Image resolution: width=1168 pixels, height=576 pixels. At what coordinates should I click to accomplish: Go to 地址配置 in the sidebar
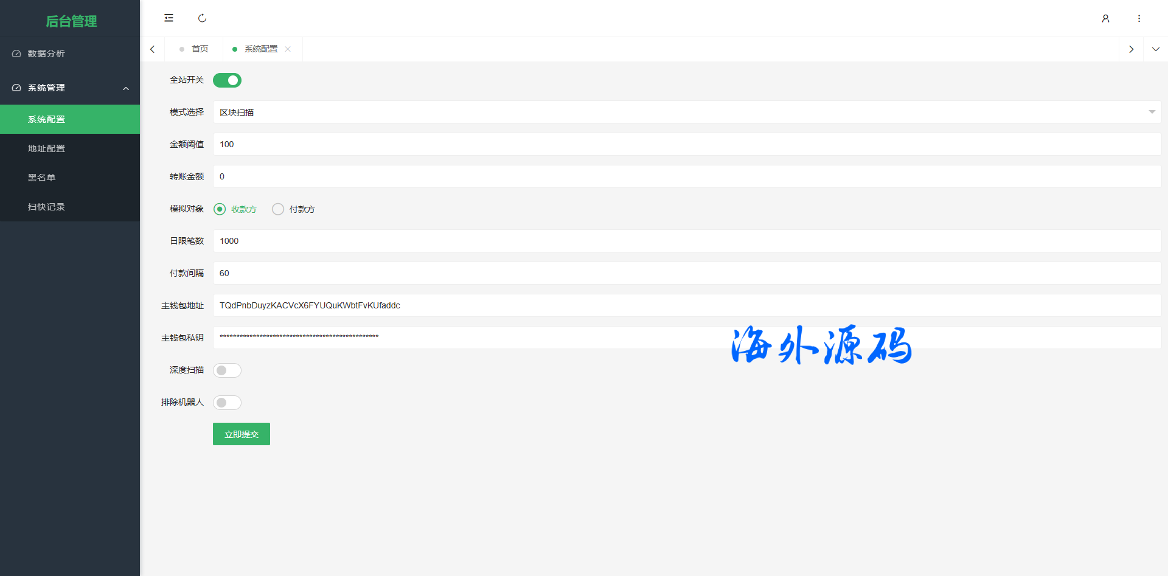pos(46,148)
